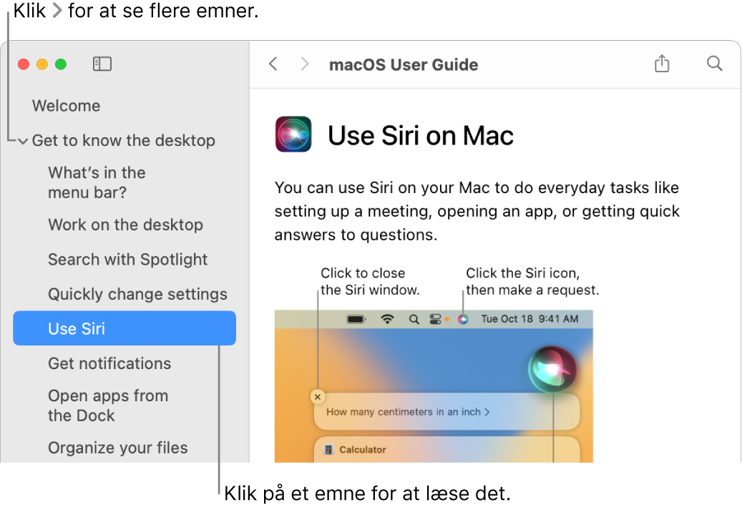
Task: Open search with the magnifying glass icon
Action: click(715, 64)
